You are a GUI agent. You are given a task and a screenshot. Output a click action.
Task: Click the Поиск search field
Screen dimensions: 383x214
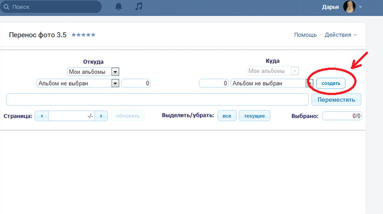[x=54, y=7]
